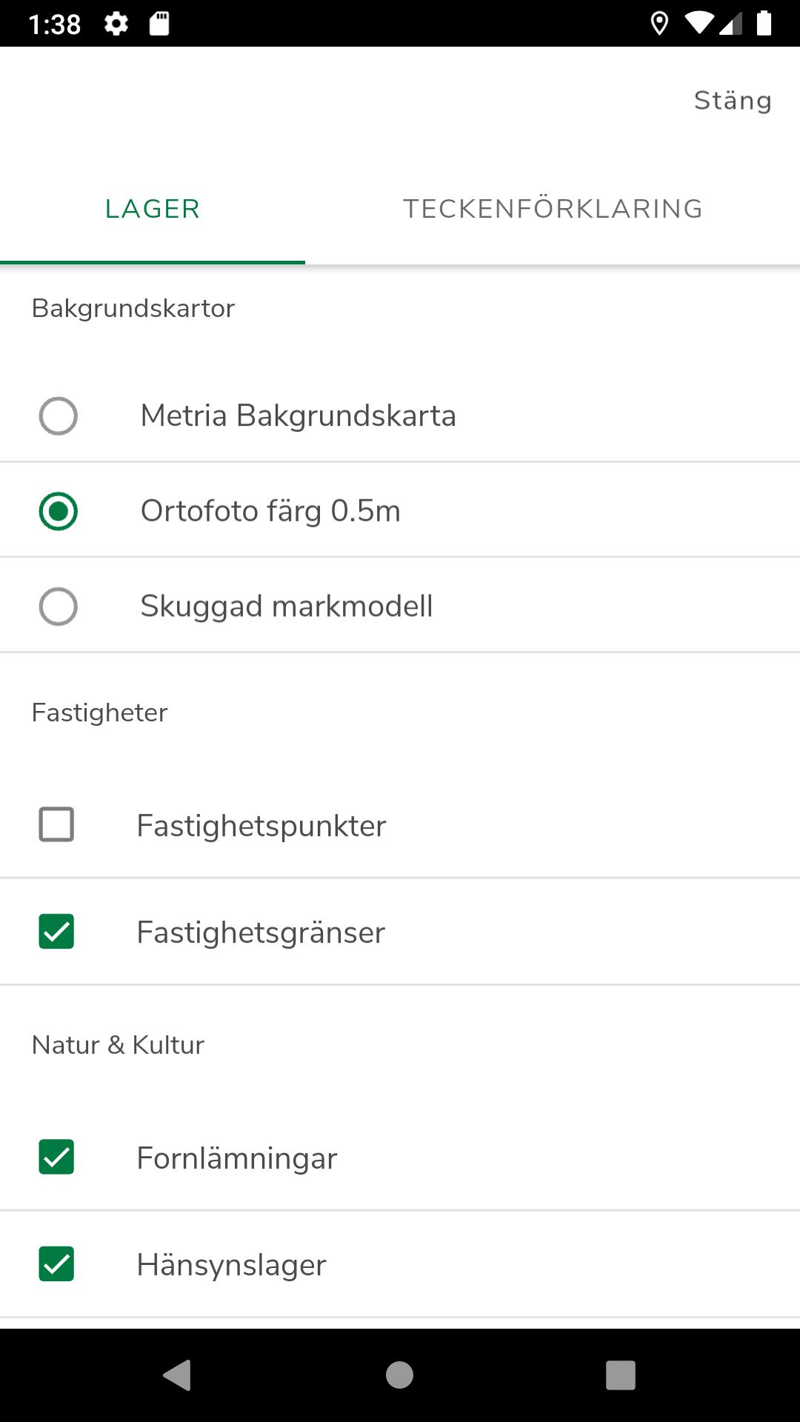Image resolution: width=800 pixels, height=1422 pixels.
Task: Enable the Fastighetspunkter checkbox
Action: [x=56, y=824]
